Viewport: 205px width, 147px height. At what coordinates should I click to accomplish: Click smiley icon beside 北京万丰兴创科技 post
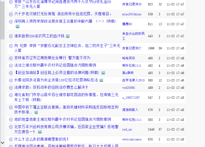(11, 127)
